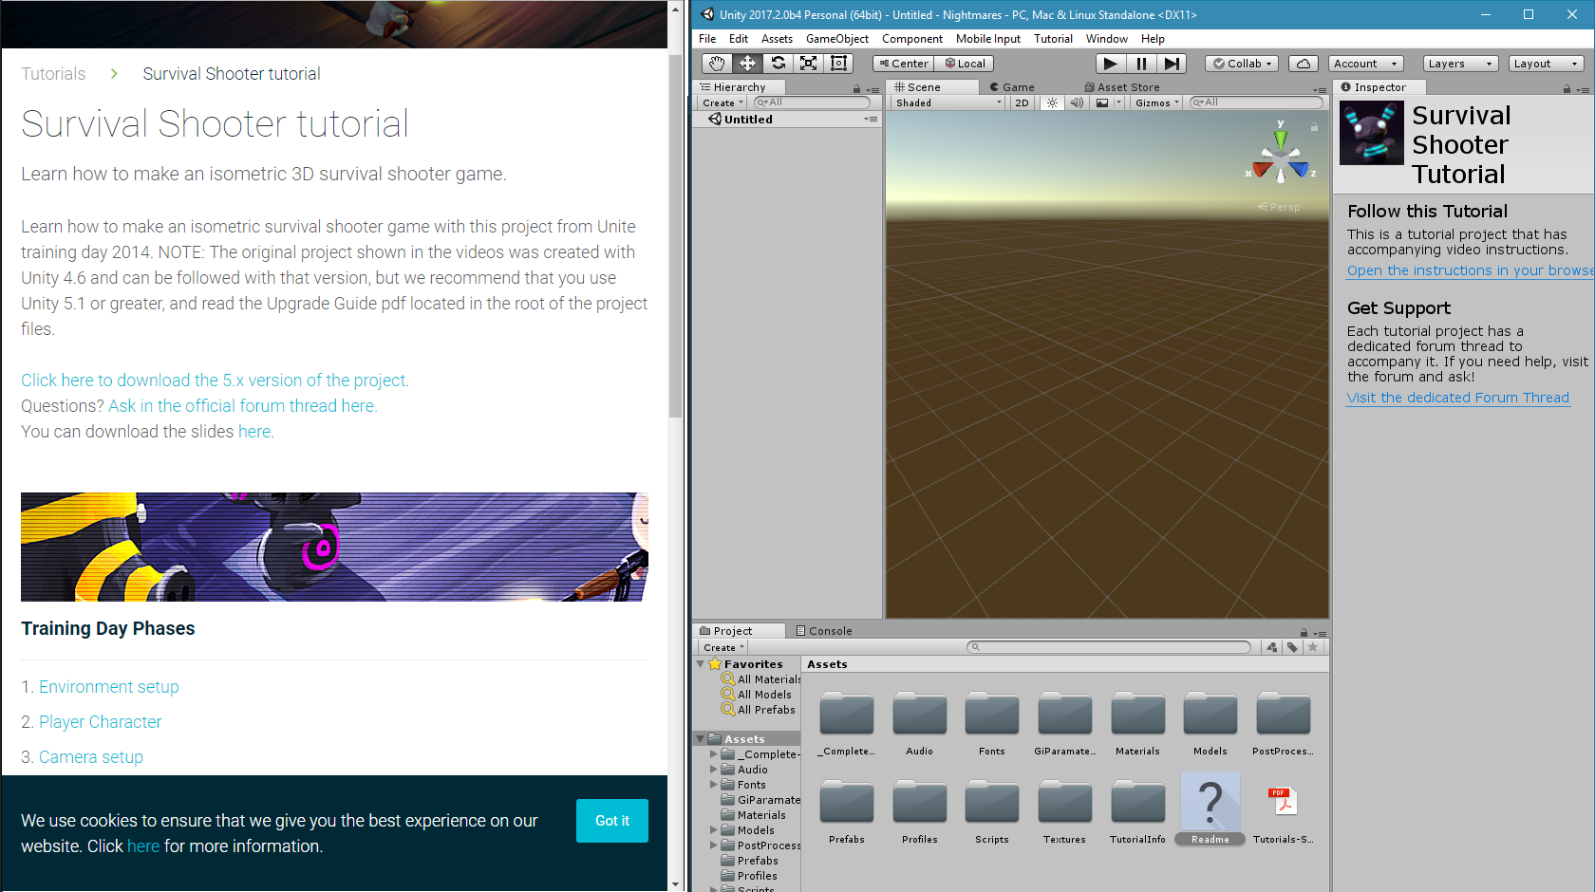The height and width of the screenshot is (892, 1595).
Task: Open the Textures folder in Assets grid
Action: [x=1064, y=811]
